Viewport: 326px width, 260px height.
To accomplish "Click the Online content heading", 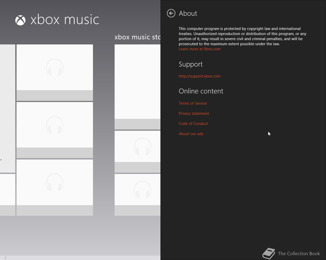I will coord(201,91).
